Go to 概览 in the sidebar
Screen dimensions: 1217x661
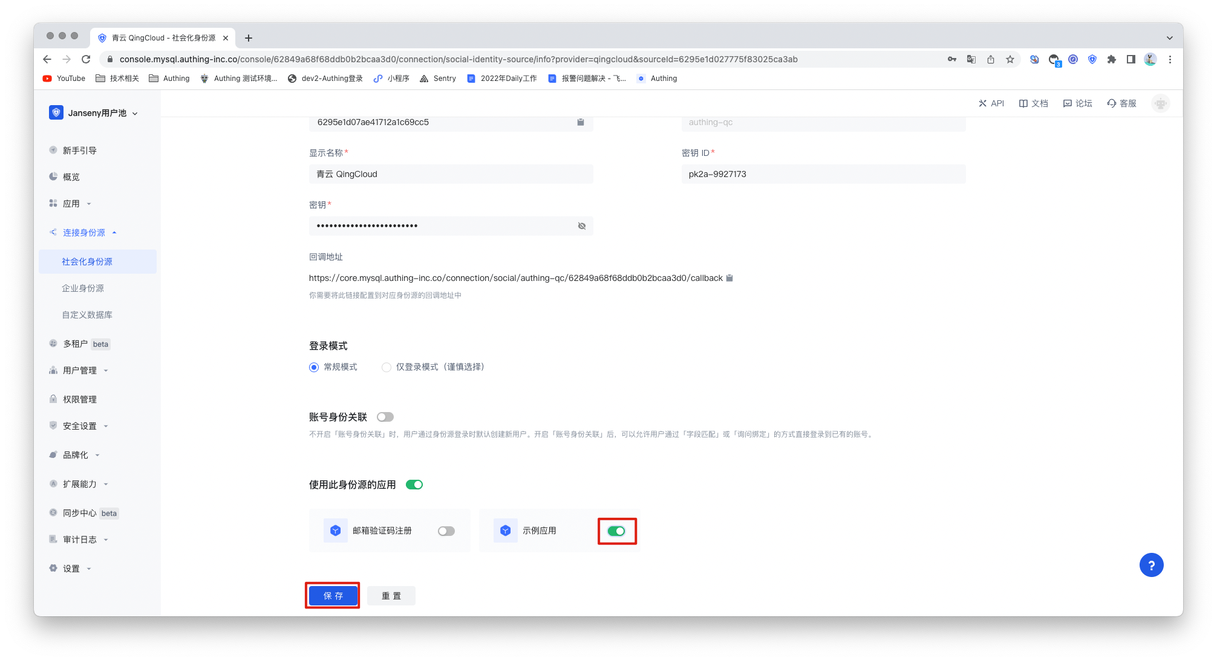[71, 177]
